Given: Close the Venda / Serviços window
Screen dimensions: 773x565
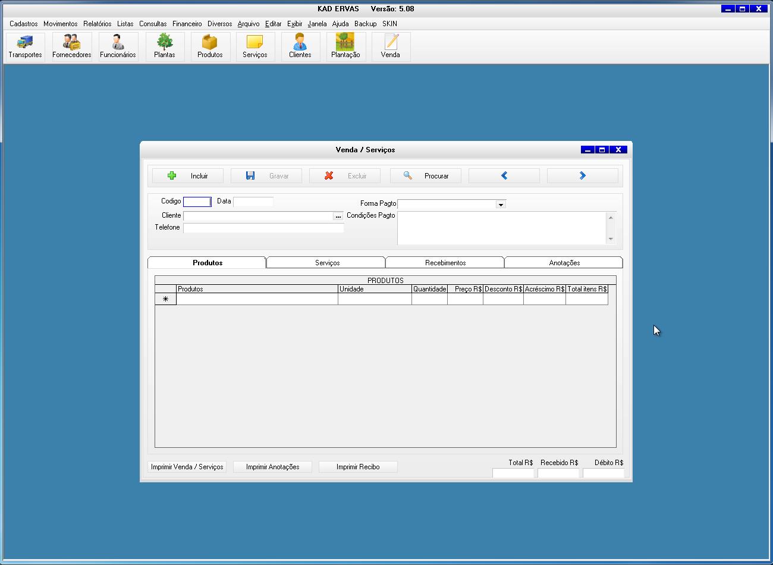Looking at the screenshot, I should 618,150.
